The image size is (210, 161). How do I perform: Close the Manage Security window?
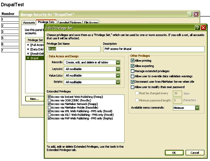coord(196,14)
